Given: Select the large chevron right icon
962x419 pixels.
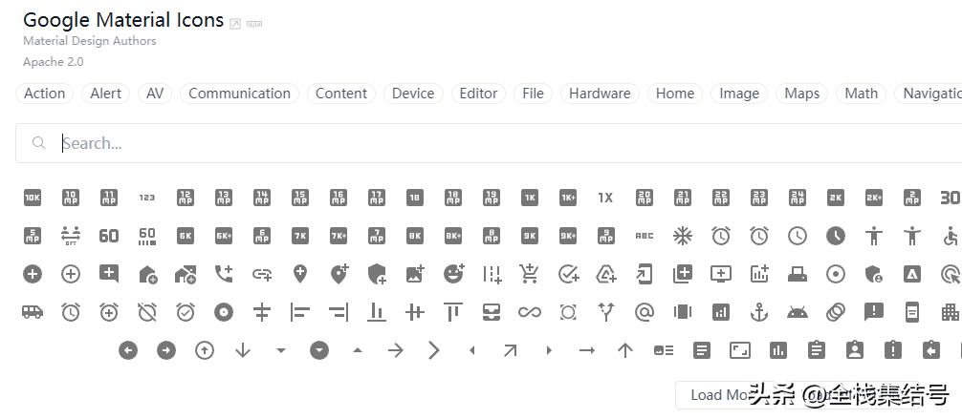Looking at the screenshot, I should coord(434,350).
